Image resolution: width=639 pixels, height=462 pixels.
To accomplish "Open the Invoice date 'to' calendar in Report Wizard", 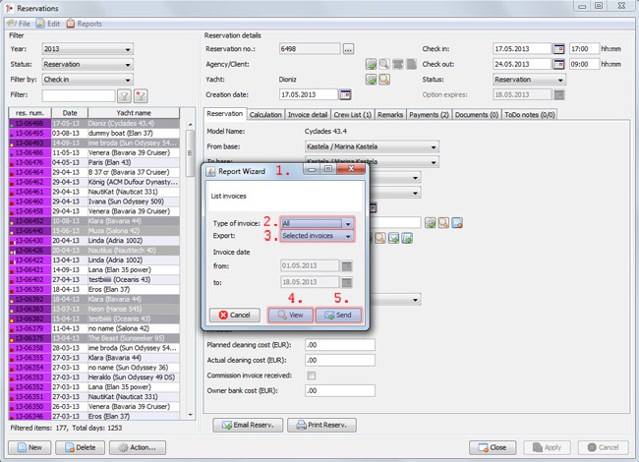I will [x=346, y=282].
